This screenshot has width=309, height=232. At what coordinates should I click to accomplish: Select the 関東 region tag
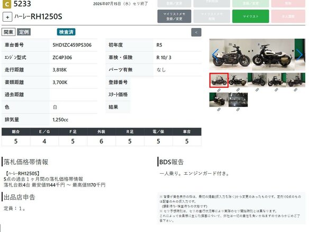[x=8, y=32]
